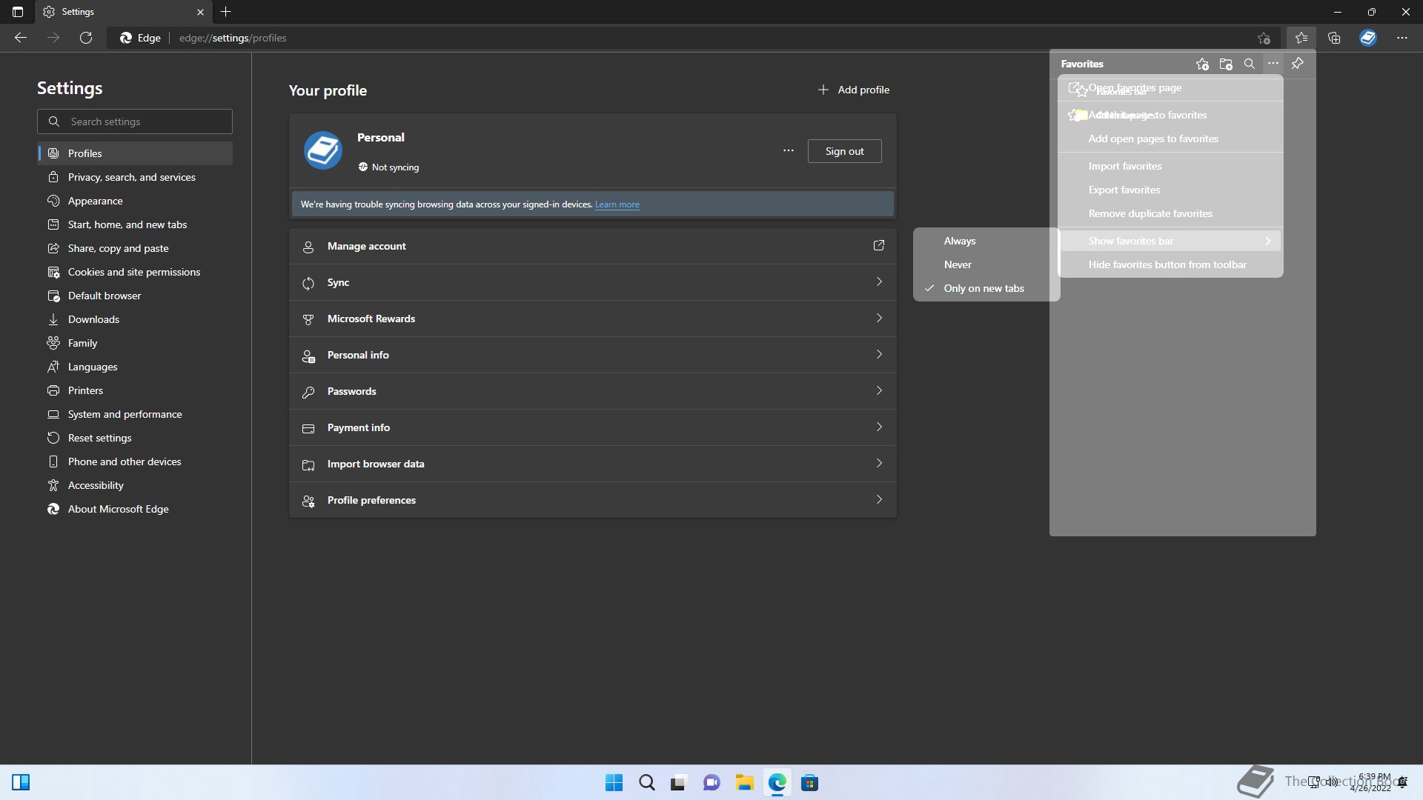Select Import favorites menu item
Screen dimensions: 1423x800
pyautogui.click(x=1170, y=166)
